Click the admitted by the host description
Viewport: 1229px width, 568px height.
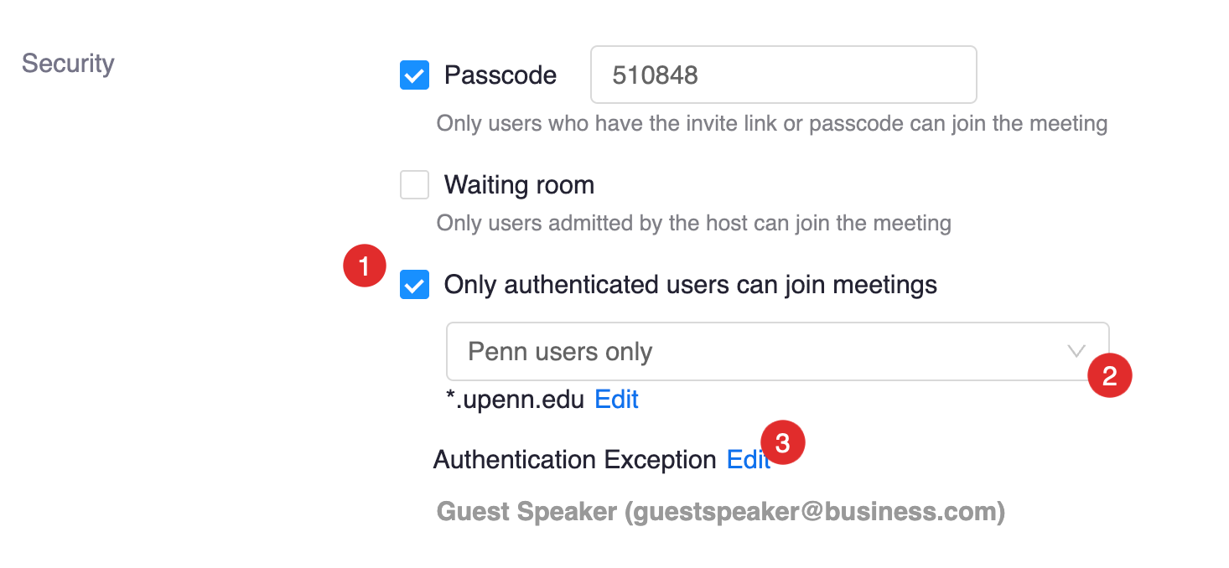[x=693, y=224]
